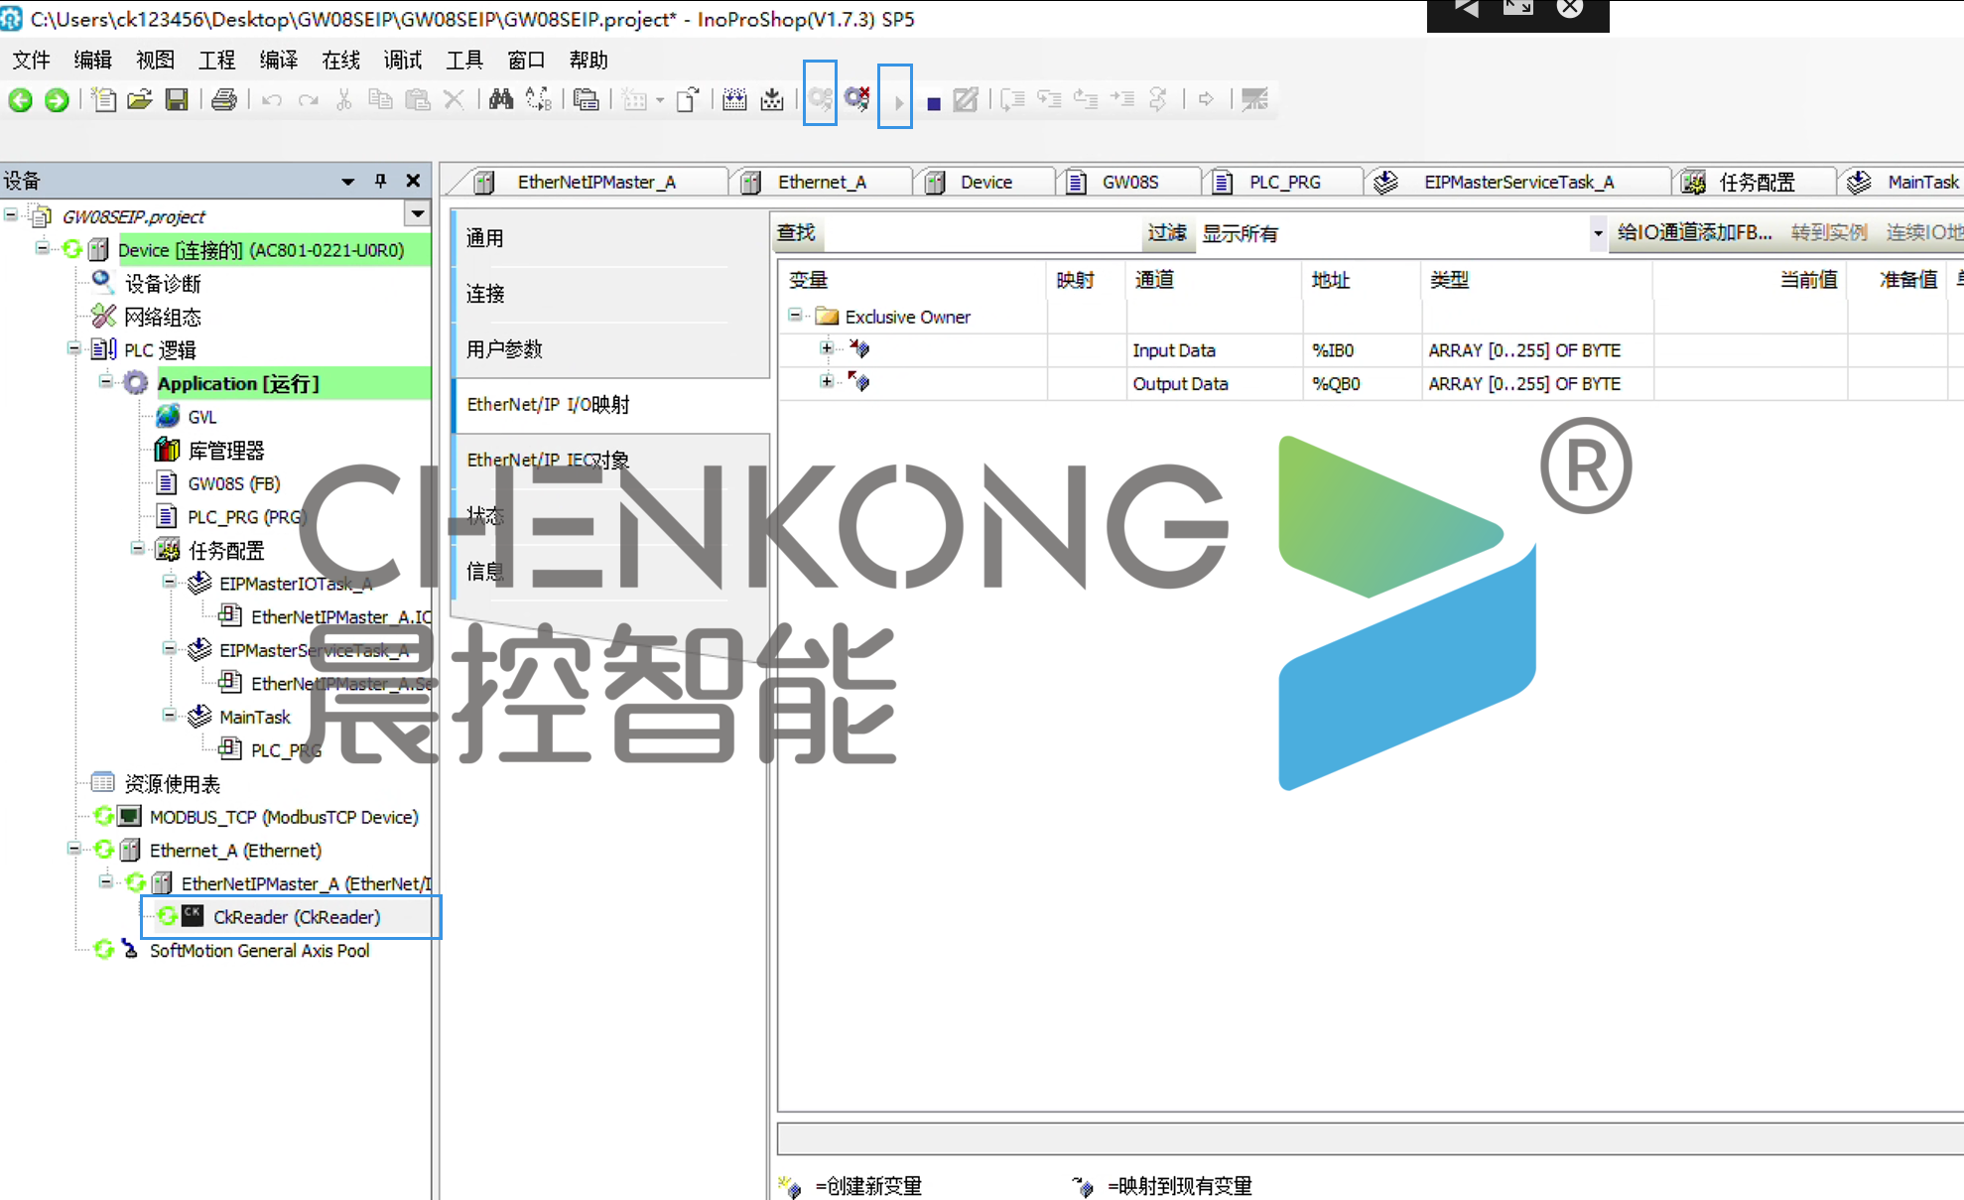Expand the Output Data row
This screenshot has height=1200, width=1964.
(827, 381)
